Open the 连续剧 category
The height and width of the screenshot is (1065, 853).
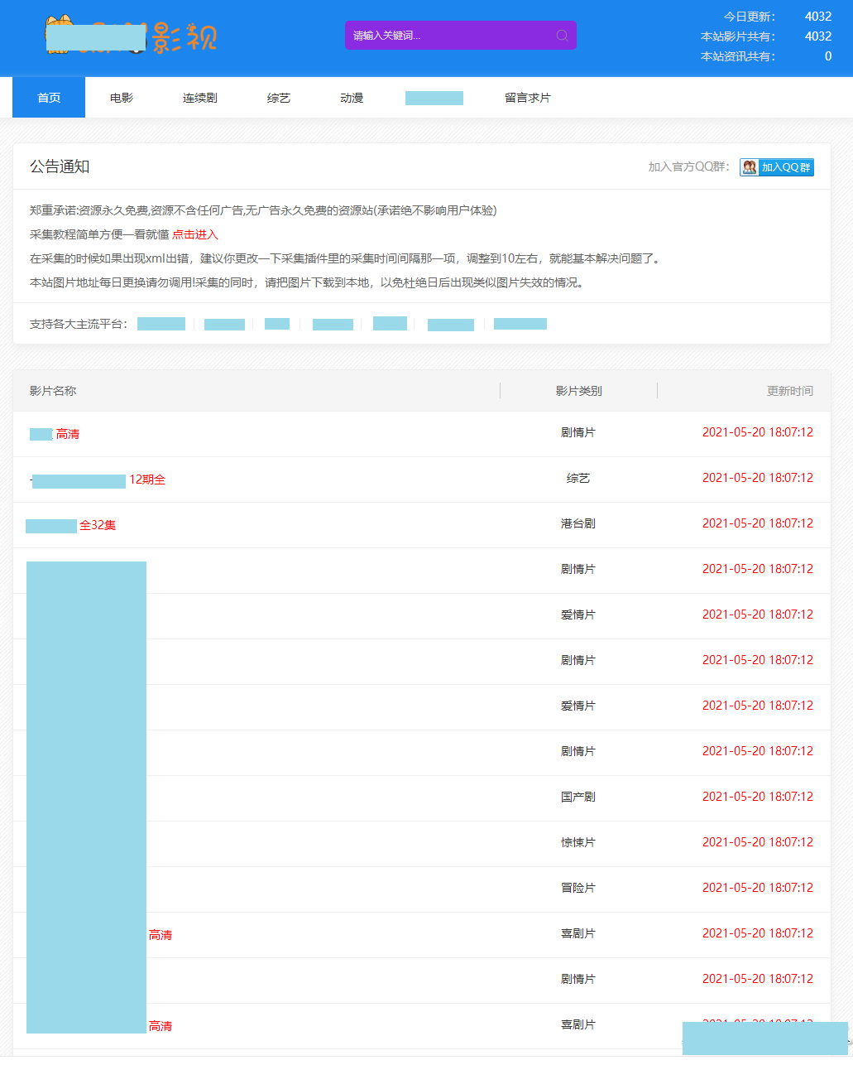coord(199,97)
